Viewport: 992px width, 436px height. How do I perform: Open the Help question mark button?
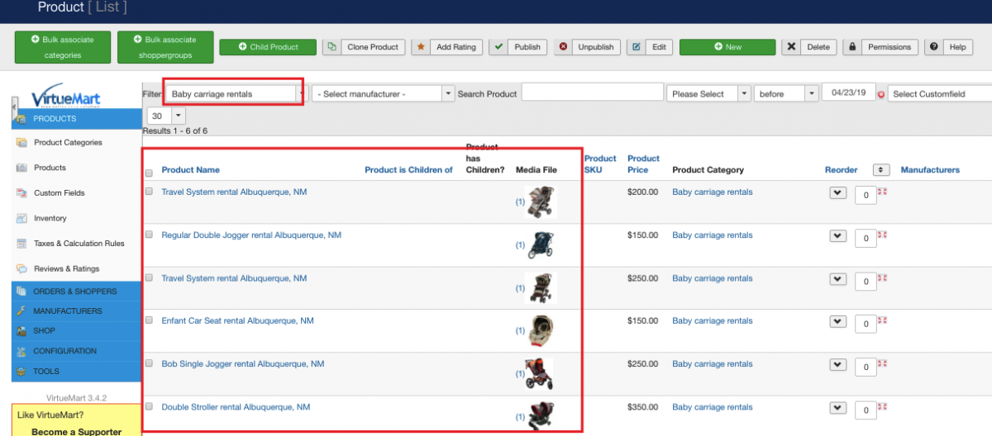coord(934,47)
